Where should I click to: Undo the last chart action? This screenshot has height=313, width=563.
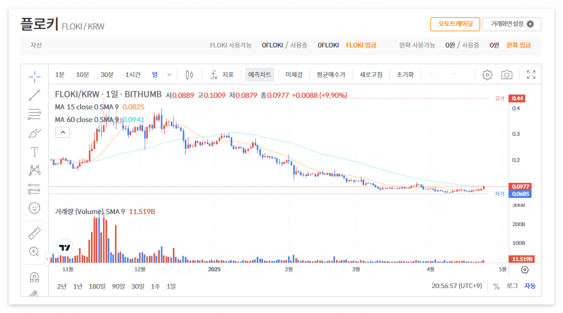click(433, 75)
